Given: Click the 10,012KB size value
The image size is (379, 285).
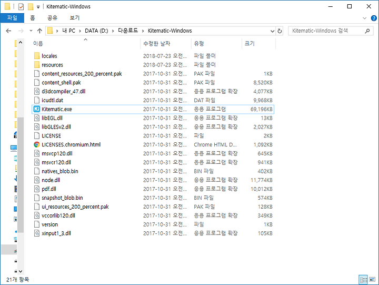Looking at the screenshot, I should tap(262, 189).
